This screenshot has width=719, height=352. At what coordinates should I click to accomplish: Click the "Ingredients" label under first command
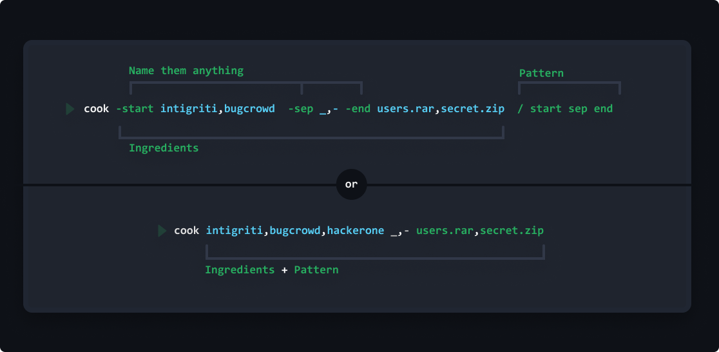point(164,148)
